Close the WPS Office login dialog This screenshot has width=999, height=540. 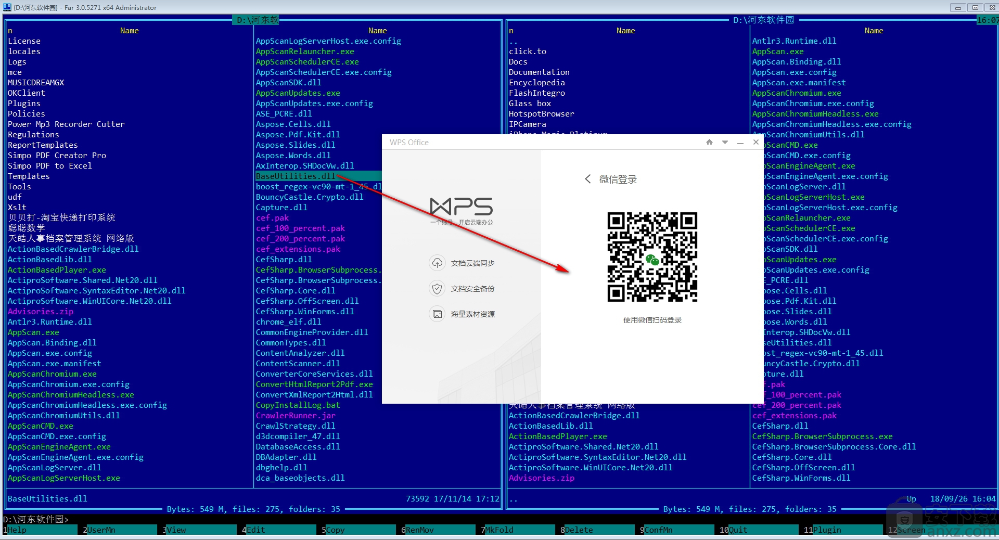756,142
